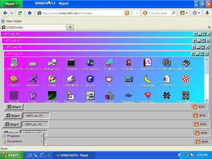Viewport: 212px width, 159px height.
Task: Launch Internet Explorer from quick launch
Action: pos(42,155)
